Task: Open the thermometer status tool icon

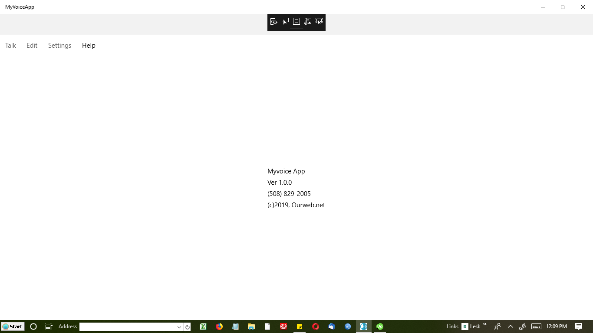Action: [x=308, y=21]
